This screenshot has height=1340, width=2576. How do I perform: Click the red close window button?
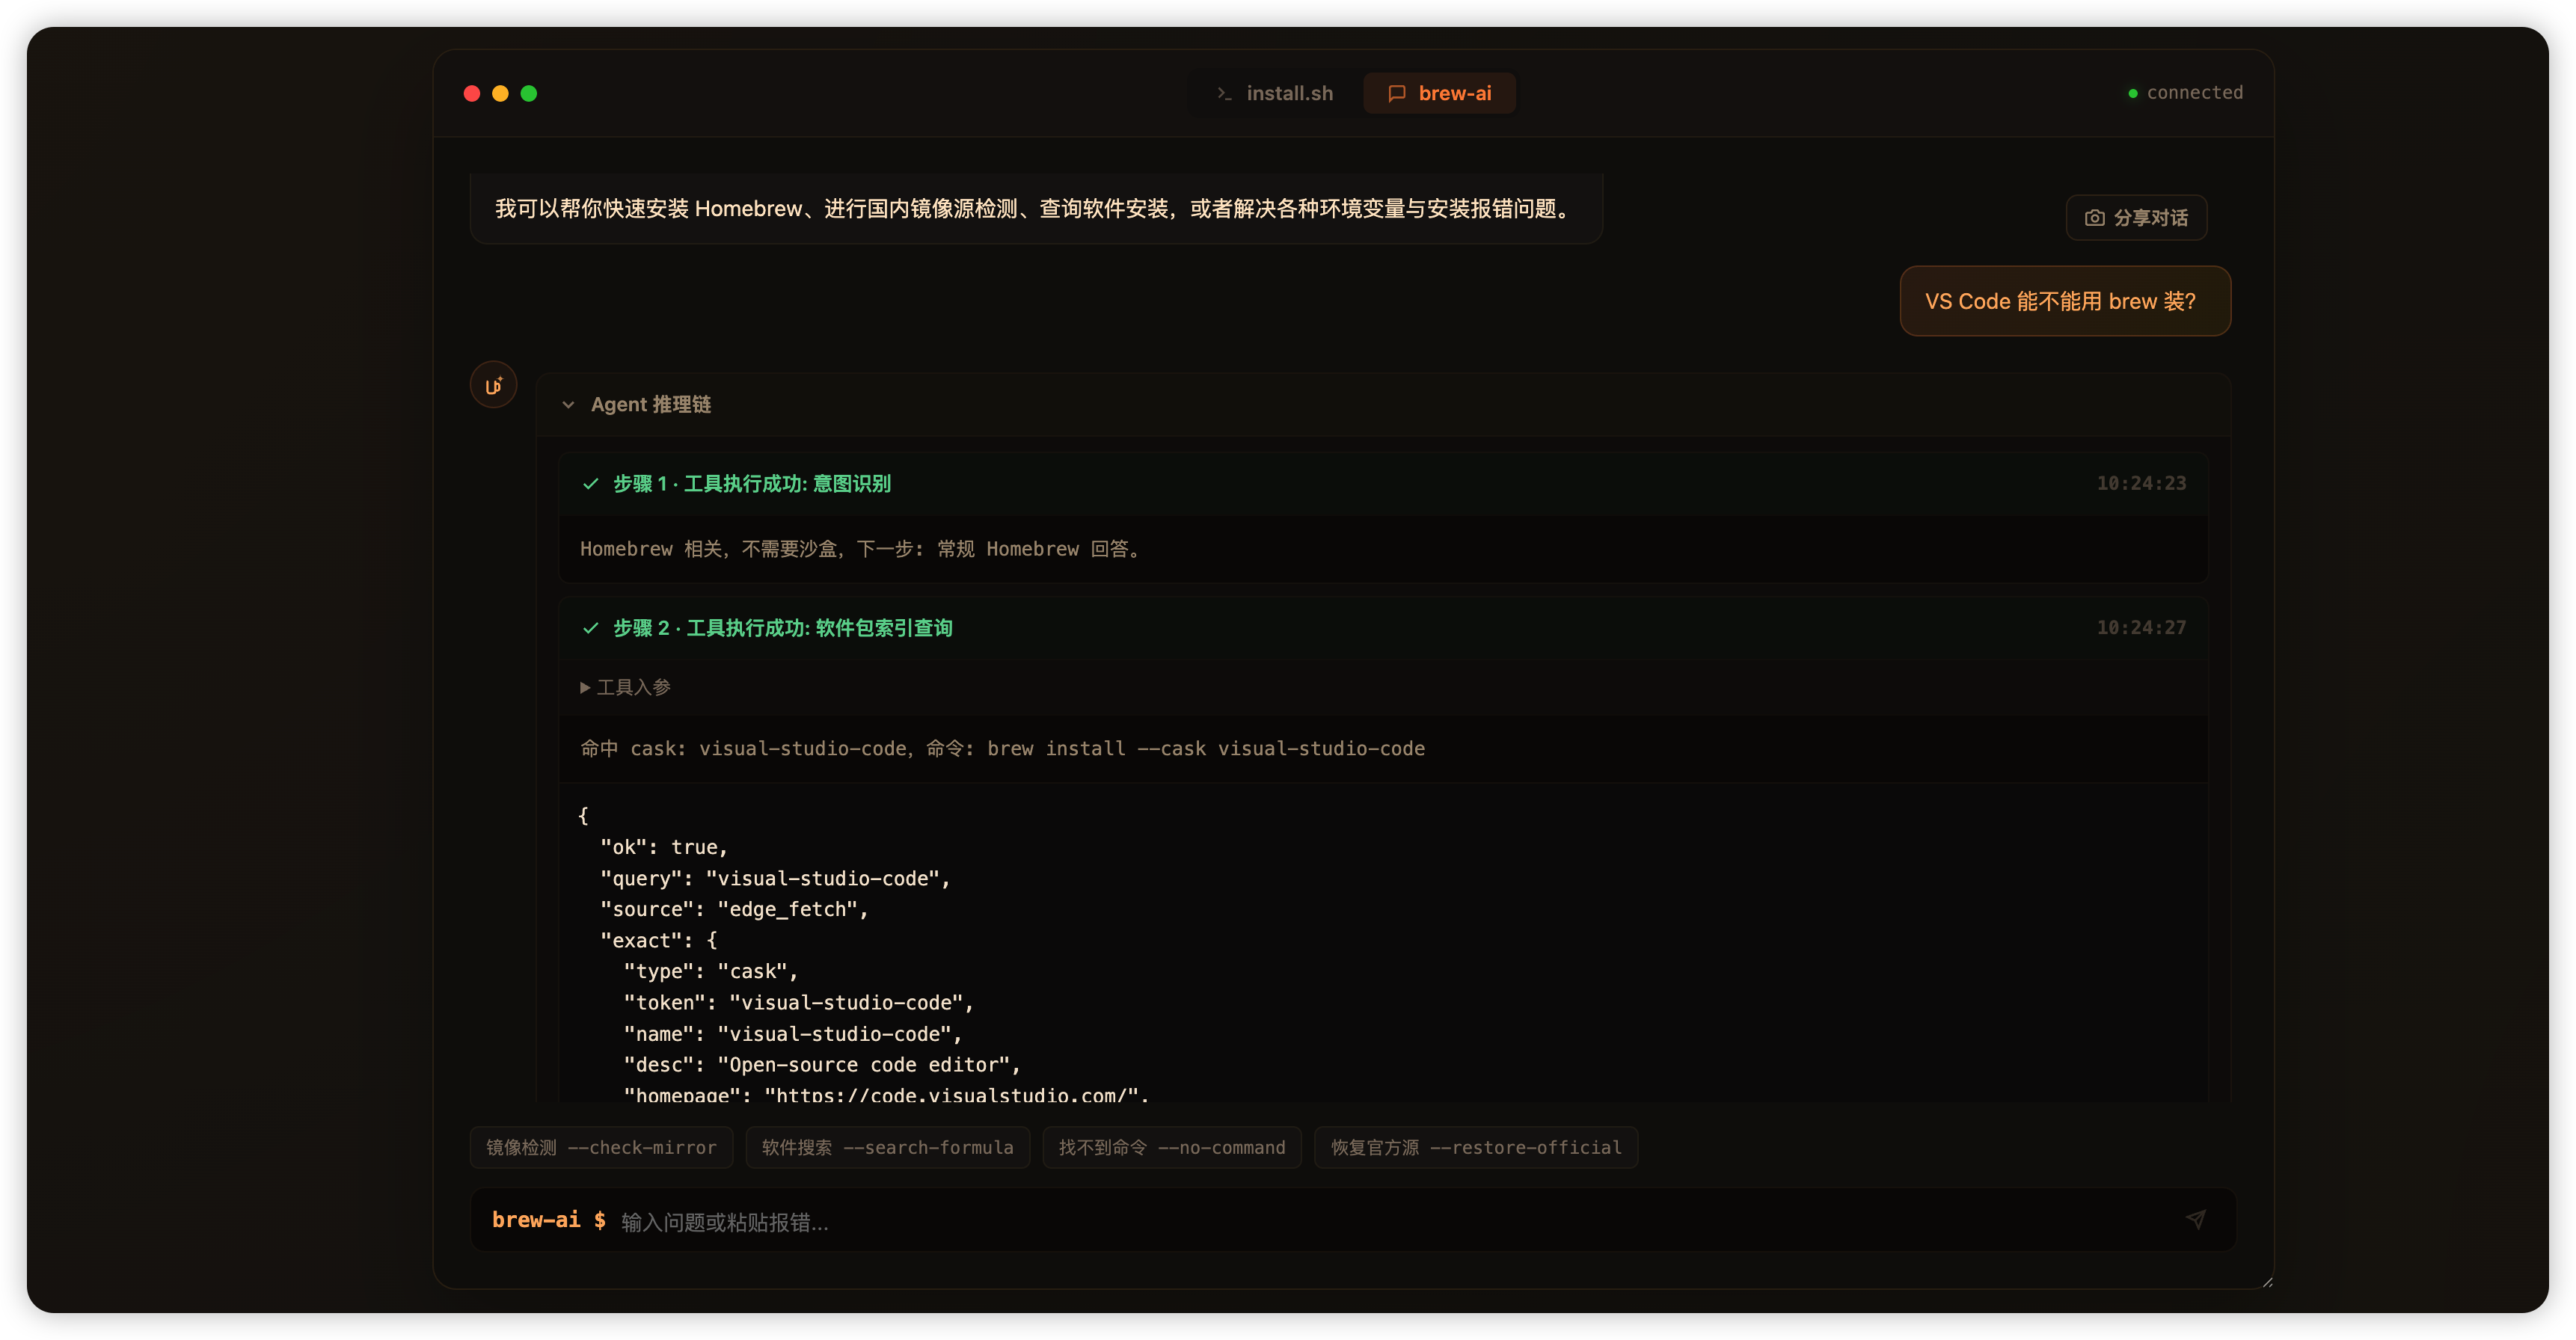(x=472, y=93)
